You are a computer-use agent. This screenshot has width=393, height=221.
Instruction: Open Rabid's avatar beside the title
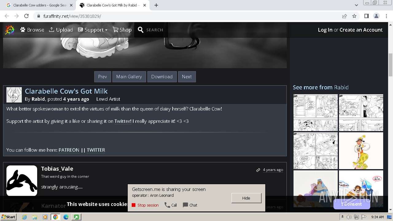14,95
